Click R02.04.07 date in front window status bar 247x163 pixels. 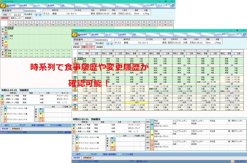(240, 161)
